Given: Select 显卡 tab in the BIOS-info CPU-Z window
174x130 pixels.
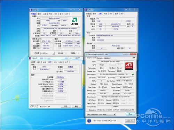Looking at the screenshot, I should point(117,14).
